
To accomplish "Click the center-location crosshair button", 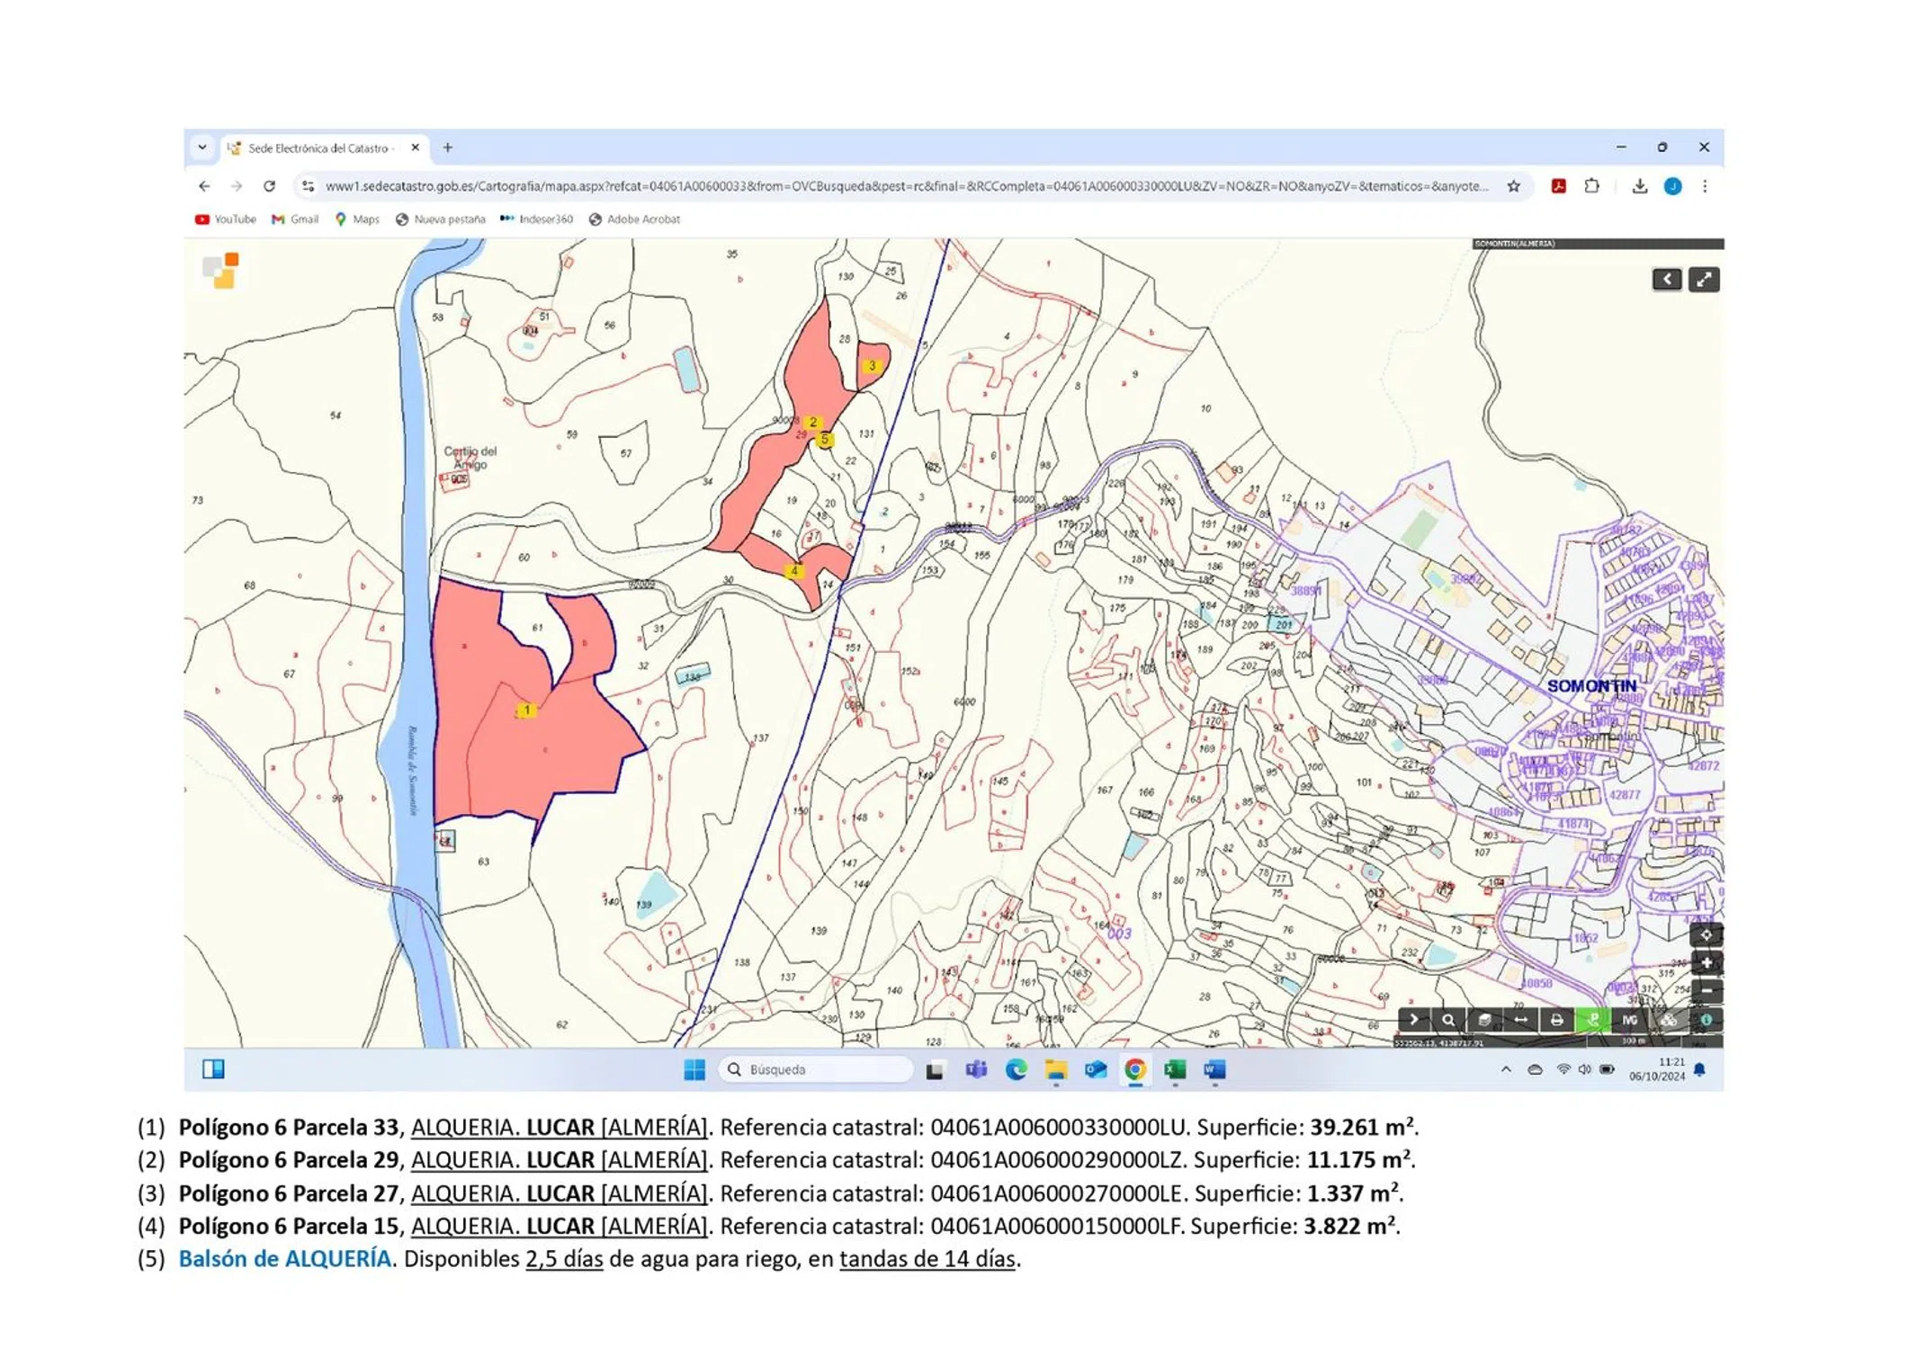I will tap(1706, 934).
